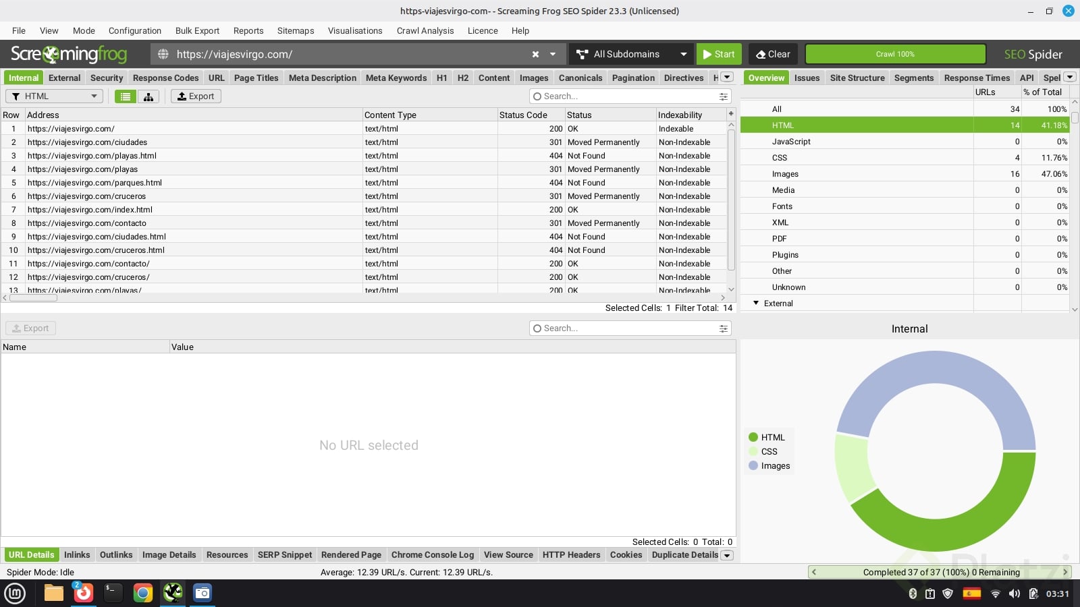Viewport: 1080px width, 607px height.
Task: Open search options in upper search box
Action: click(x=724, y=96)
